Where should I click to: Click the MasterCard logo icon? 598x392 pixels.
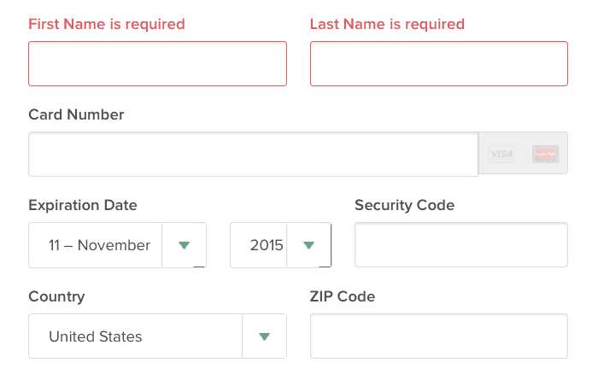544,154
